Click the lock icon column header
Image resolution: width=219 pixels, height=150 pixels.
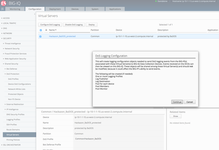coord(46,30)
